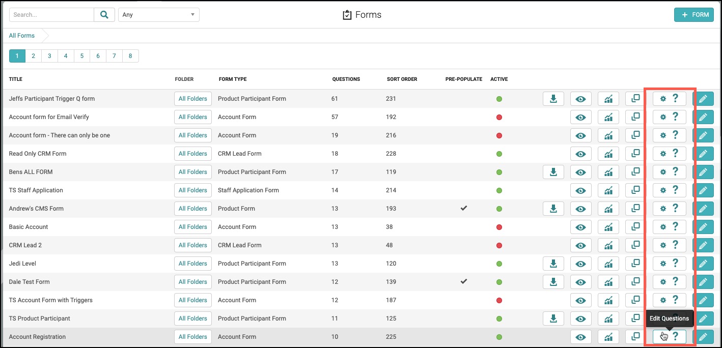The image size is (722, 348).
Task: Open the Any filter dropdown
Action: 159,15
